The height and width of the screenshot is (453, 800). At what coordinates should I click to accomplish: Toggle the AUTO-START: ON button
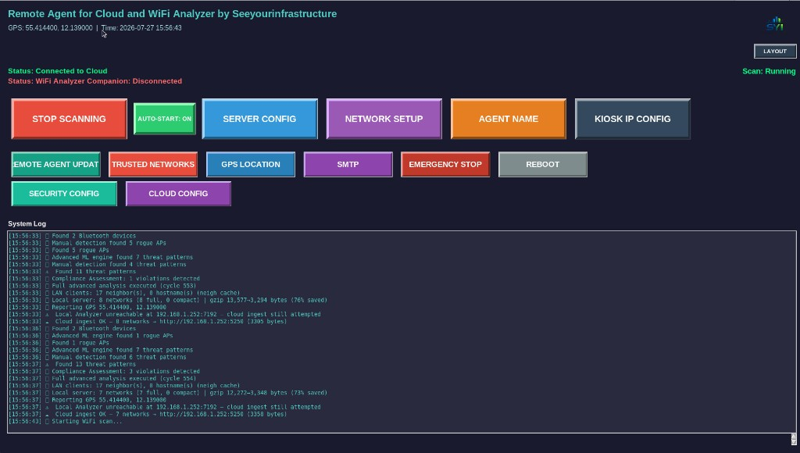pos(164,119)
